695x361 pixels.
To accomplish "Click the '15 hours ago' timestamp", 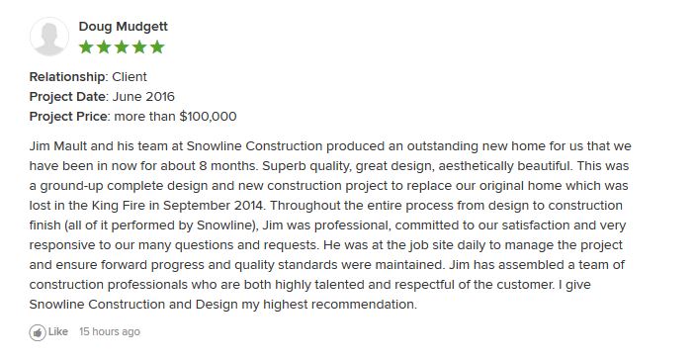I will 110,331.
